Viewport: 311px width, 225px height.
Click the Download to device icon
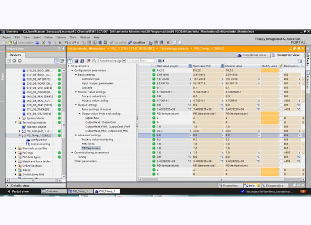[x=89, y=43]
